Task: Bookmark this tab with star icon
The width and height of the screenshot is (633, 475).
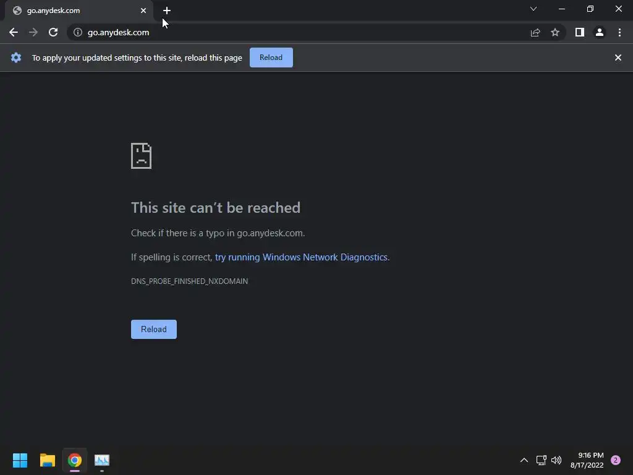Action: (555, 32)
